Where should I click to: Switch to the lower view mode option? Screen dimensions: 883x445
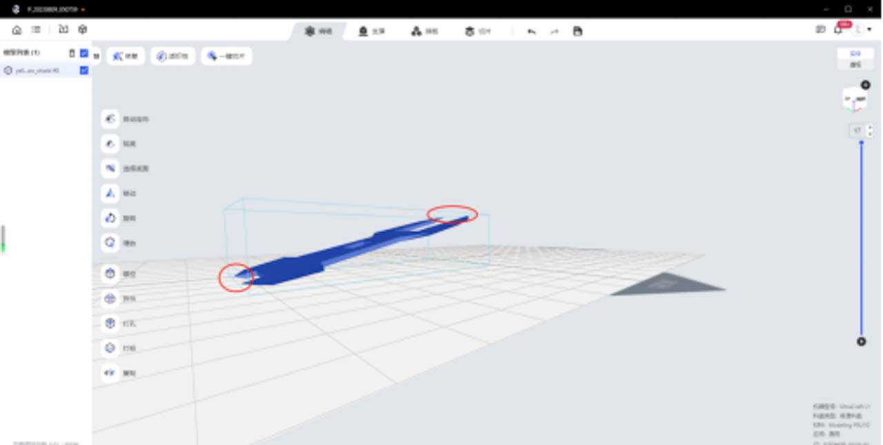coord(855,64)
